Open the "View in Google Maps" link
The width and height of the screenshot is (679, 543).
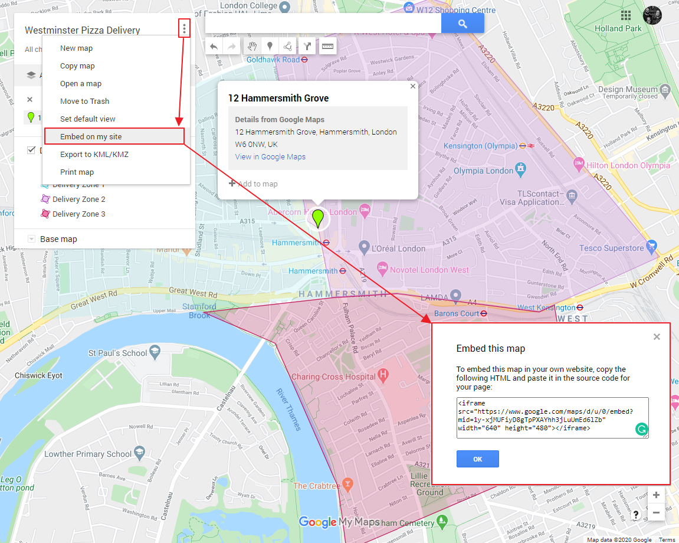(x=270, y=156)
